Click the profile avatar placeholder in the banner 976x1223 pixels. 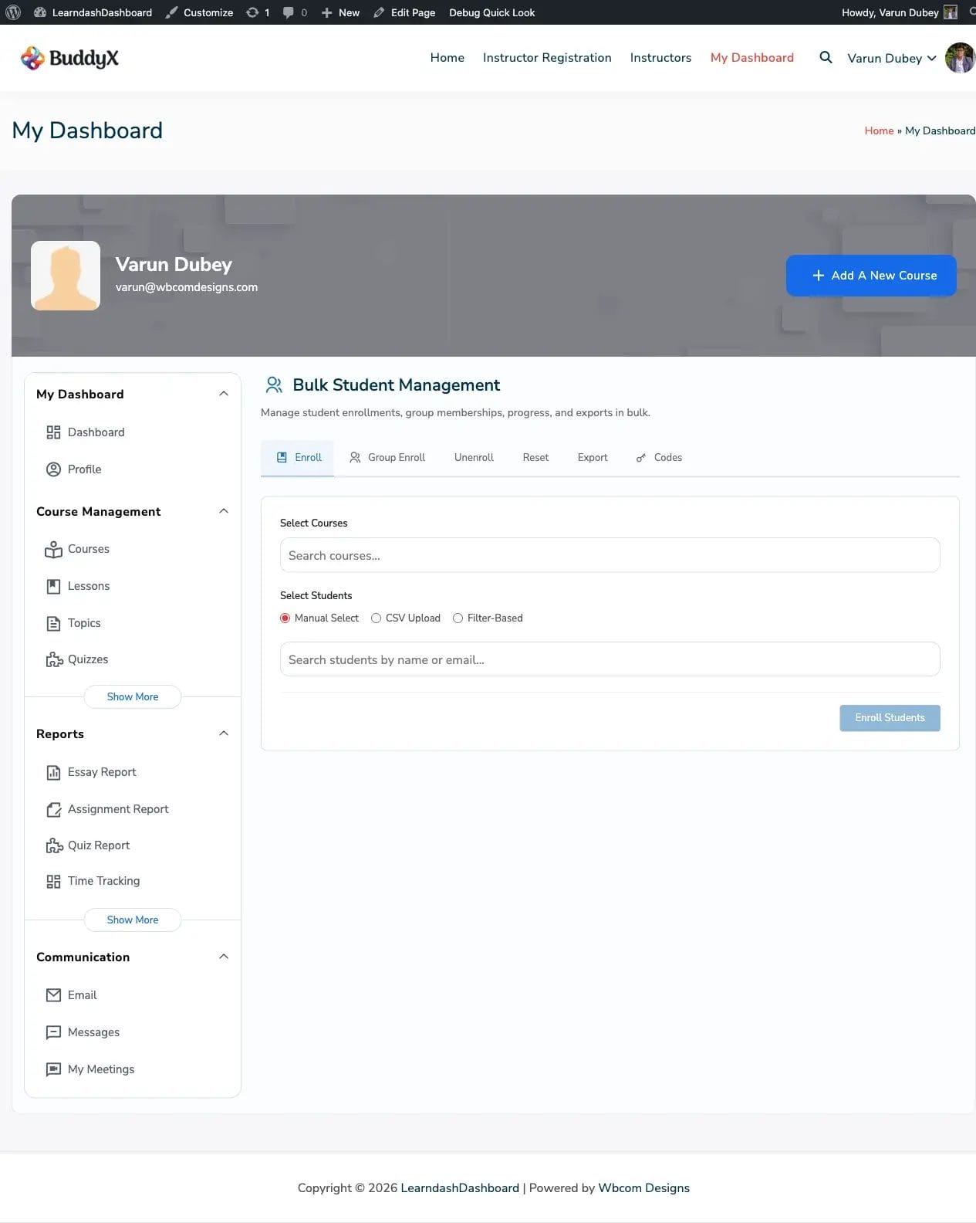(66, 276)
